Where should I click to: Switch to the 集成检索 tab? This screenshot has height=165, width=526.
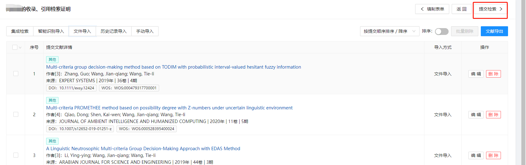(20, 31)
